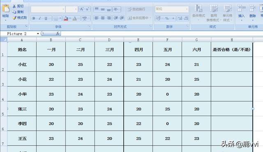Click the 姓名 header cell
The height and width of the screenshot is (152, 263).
[x=22, y=49]
